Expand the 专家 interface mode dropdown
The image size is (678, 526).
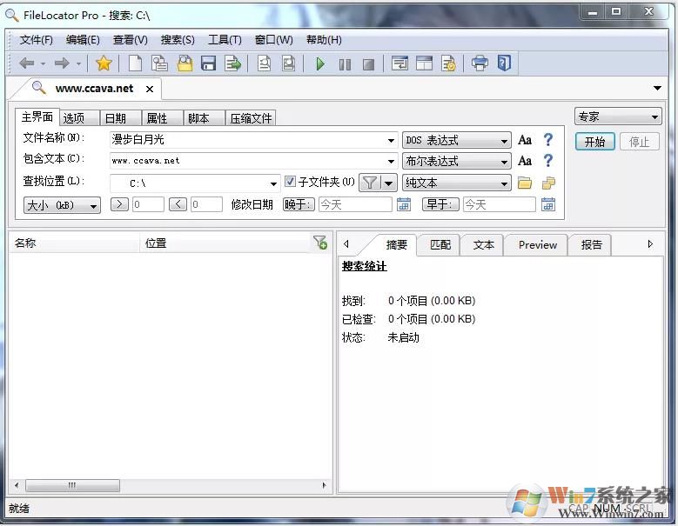(x=618, y=117)
